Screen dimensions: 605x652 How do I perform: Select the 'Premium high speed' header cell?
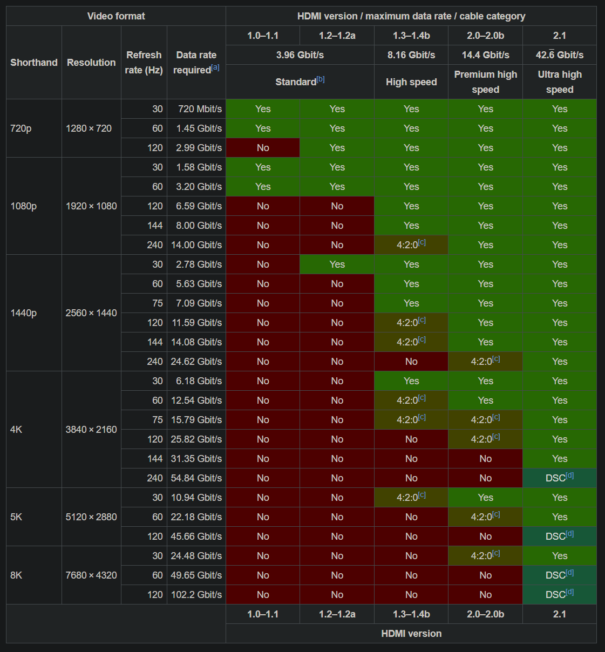[485, 82]
